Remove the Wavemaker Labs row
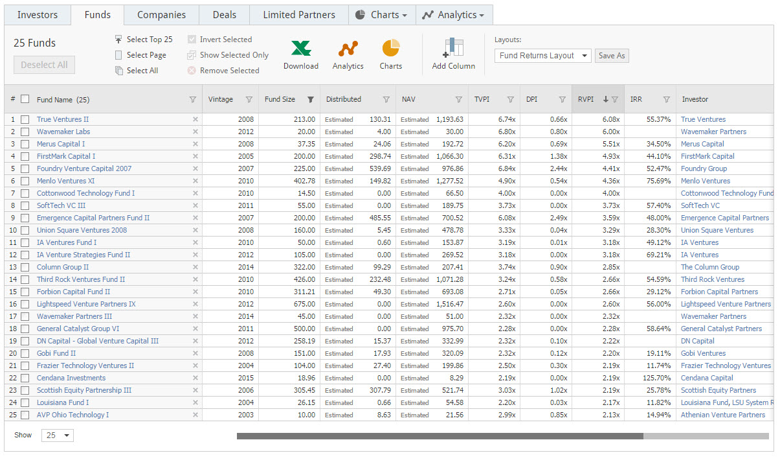 [x=195, y=132]
